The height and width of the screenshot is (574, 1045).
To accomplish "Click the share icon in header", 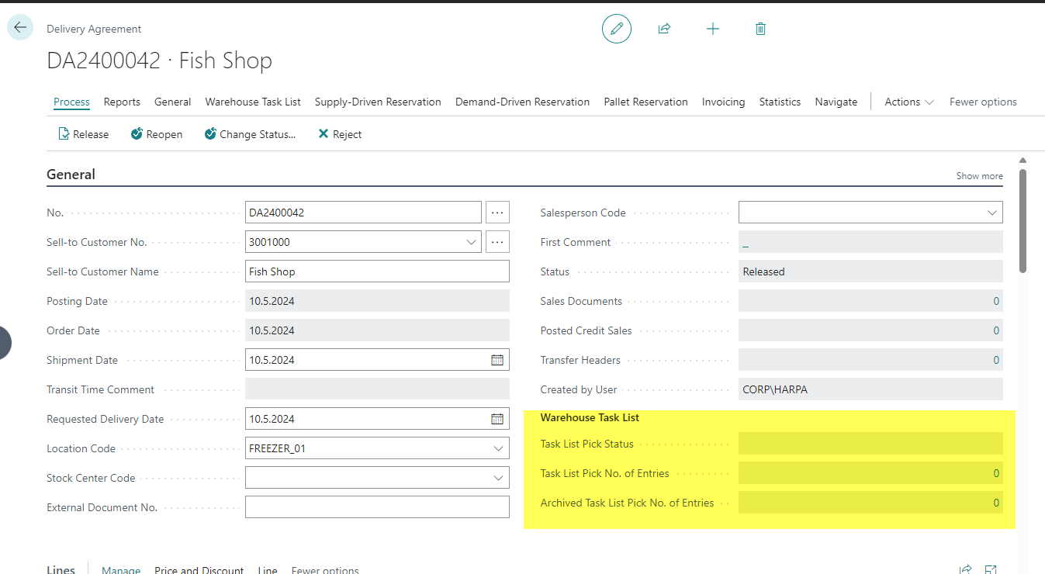I will [664, 29].
